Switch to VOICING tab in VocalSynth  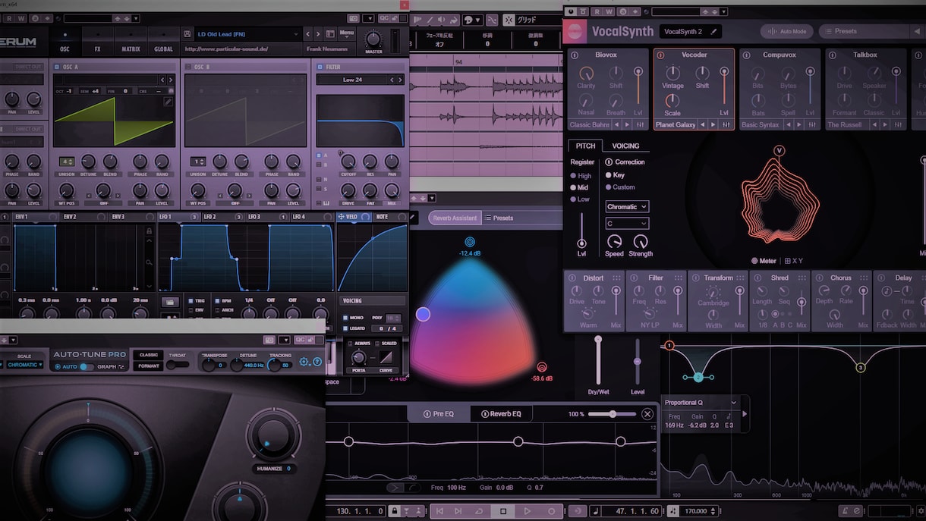pos(625,146)
